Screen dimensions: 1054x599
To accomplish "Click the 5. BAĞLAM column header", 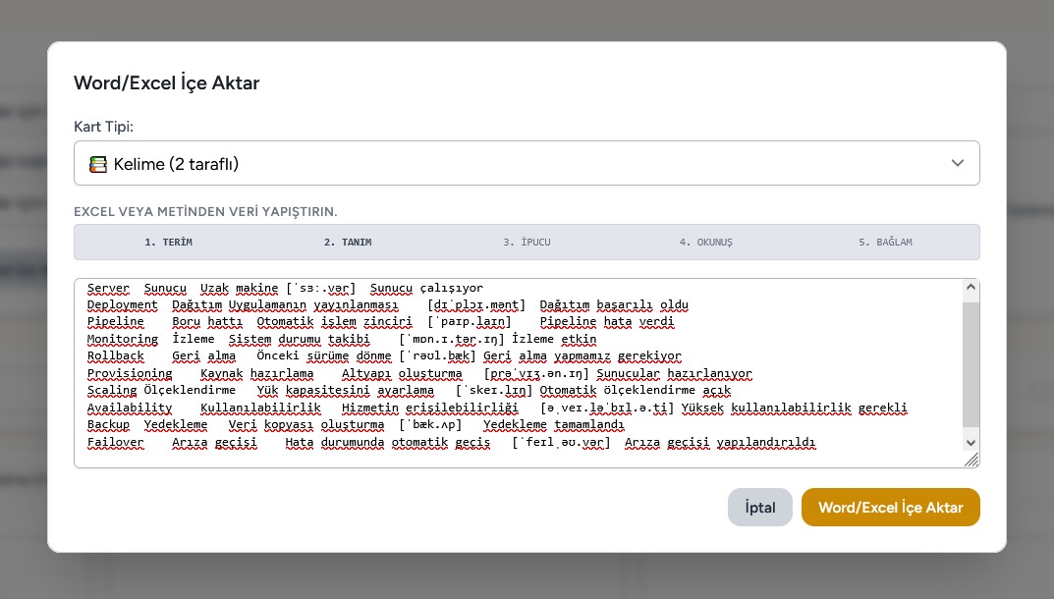I will point(888,242).
